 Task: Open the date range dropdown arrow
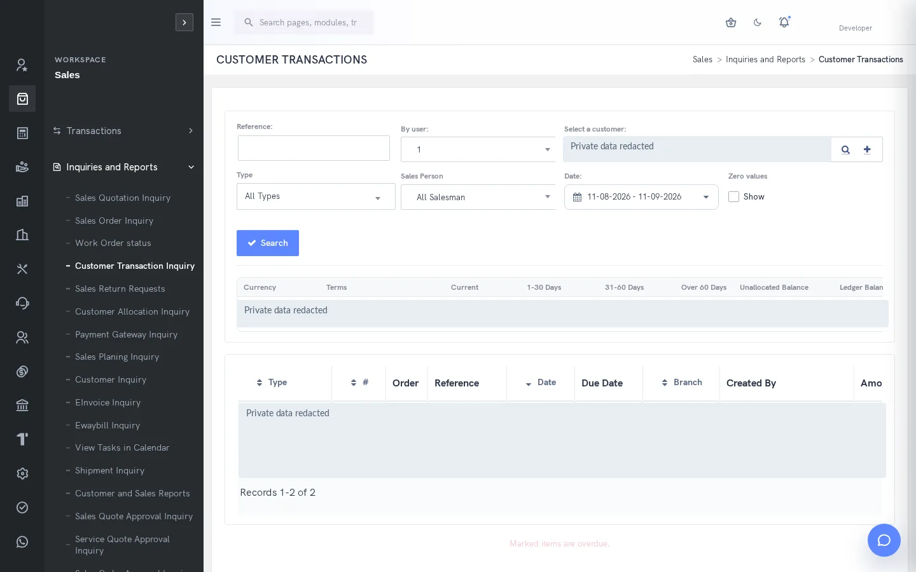705,197
